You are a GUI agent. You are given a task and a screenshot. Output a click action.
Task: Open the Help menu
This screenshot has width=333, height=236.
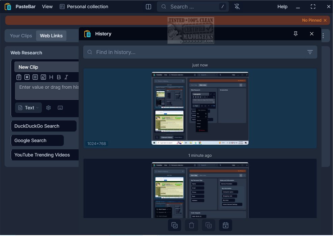pyautogui.click(x=282, y=7)
